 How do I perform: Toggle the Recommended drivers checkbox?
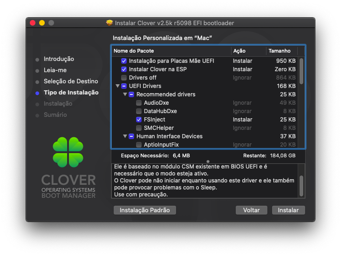pos(131,94)
